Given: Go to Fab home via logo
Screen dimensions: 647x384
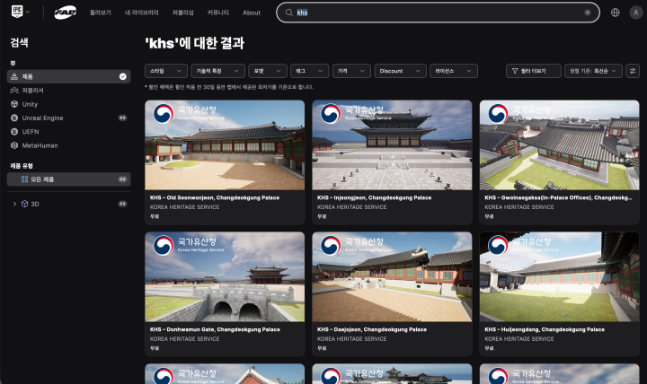Looking at the screenshot, I should (x=66, y=13).
